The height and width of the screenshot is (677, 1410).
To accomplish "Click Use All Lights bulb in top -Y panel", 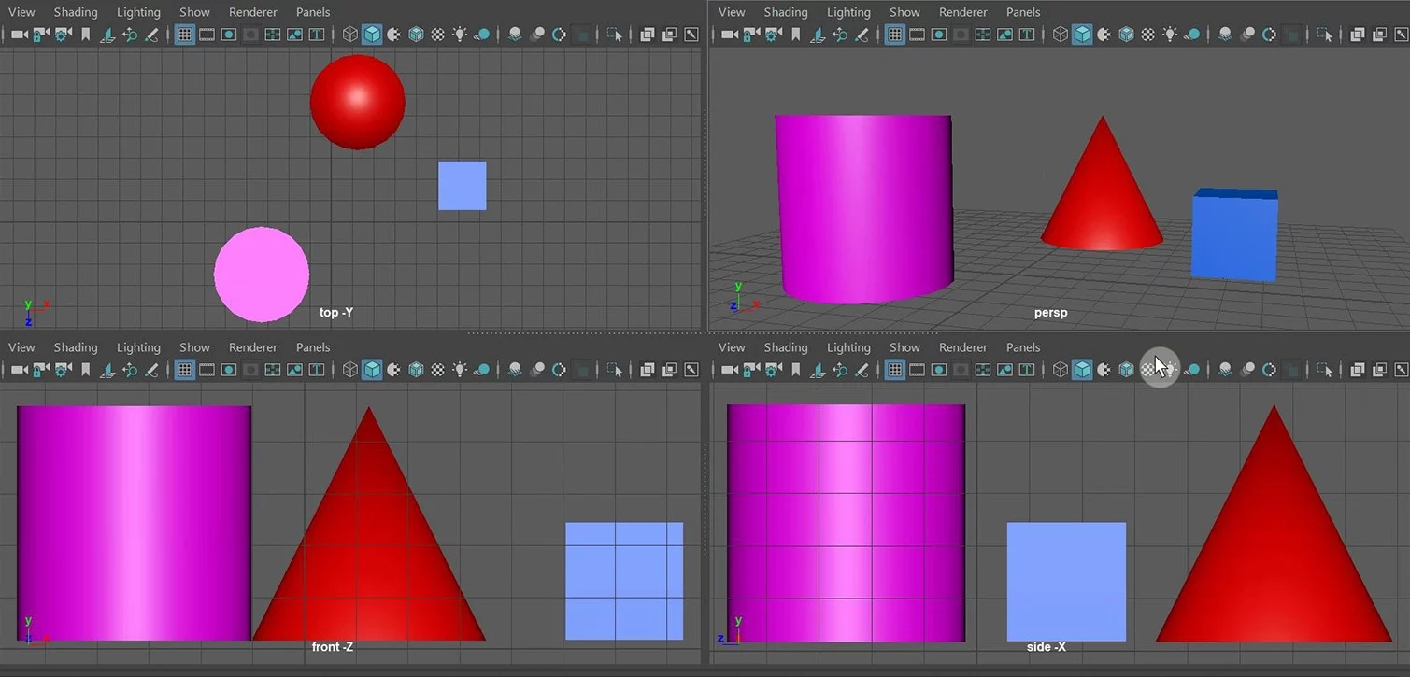I will 460,35.
